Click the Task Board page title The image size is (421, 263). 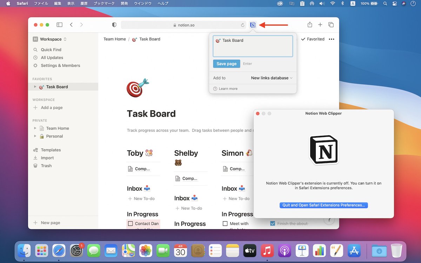[151, 114]
